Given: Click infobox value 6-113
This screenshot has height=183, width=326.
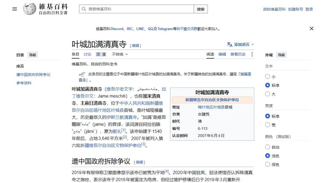Looking at the screenshot, I should point(203,129).
